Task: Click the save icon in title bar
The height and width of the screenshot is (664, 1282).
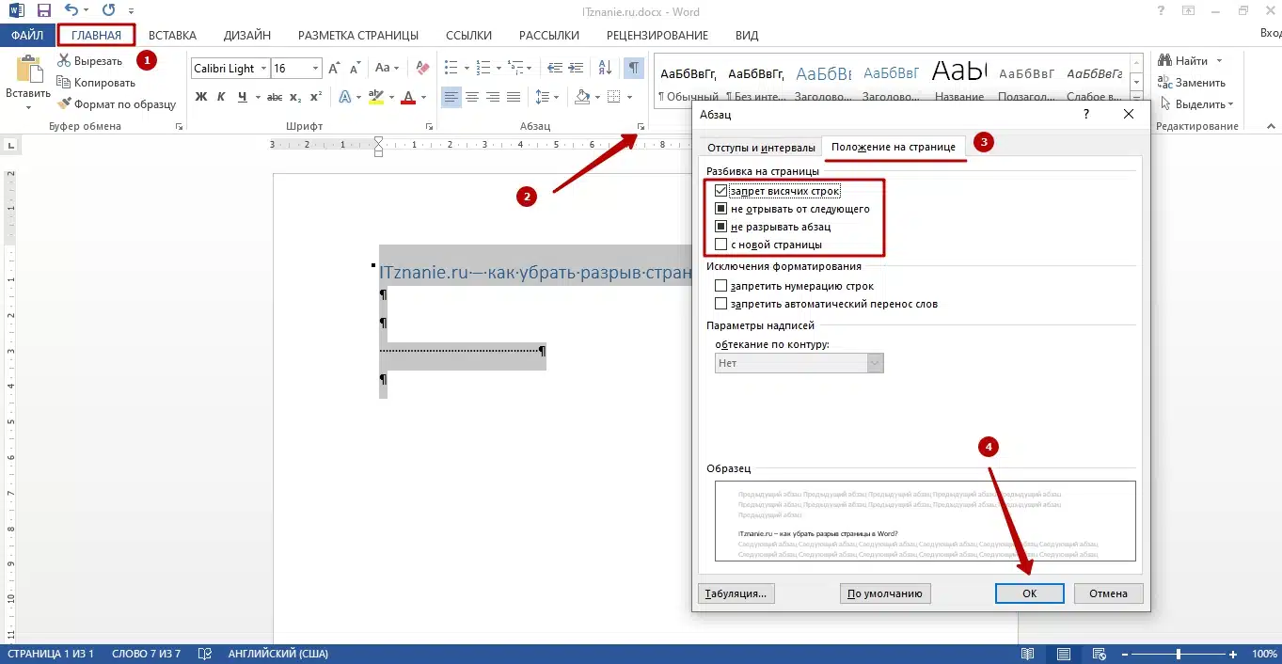Action: pos(43,11)
